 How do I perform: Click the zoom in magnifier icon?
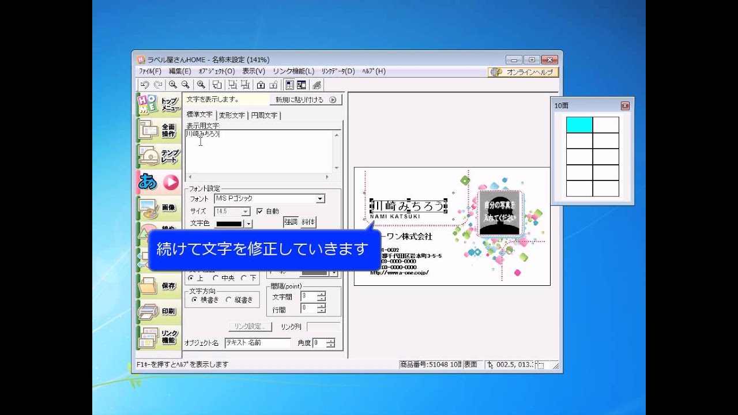172,85
